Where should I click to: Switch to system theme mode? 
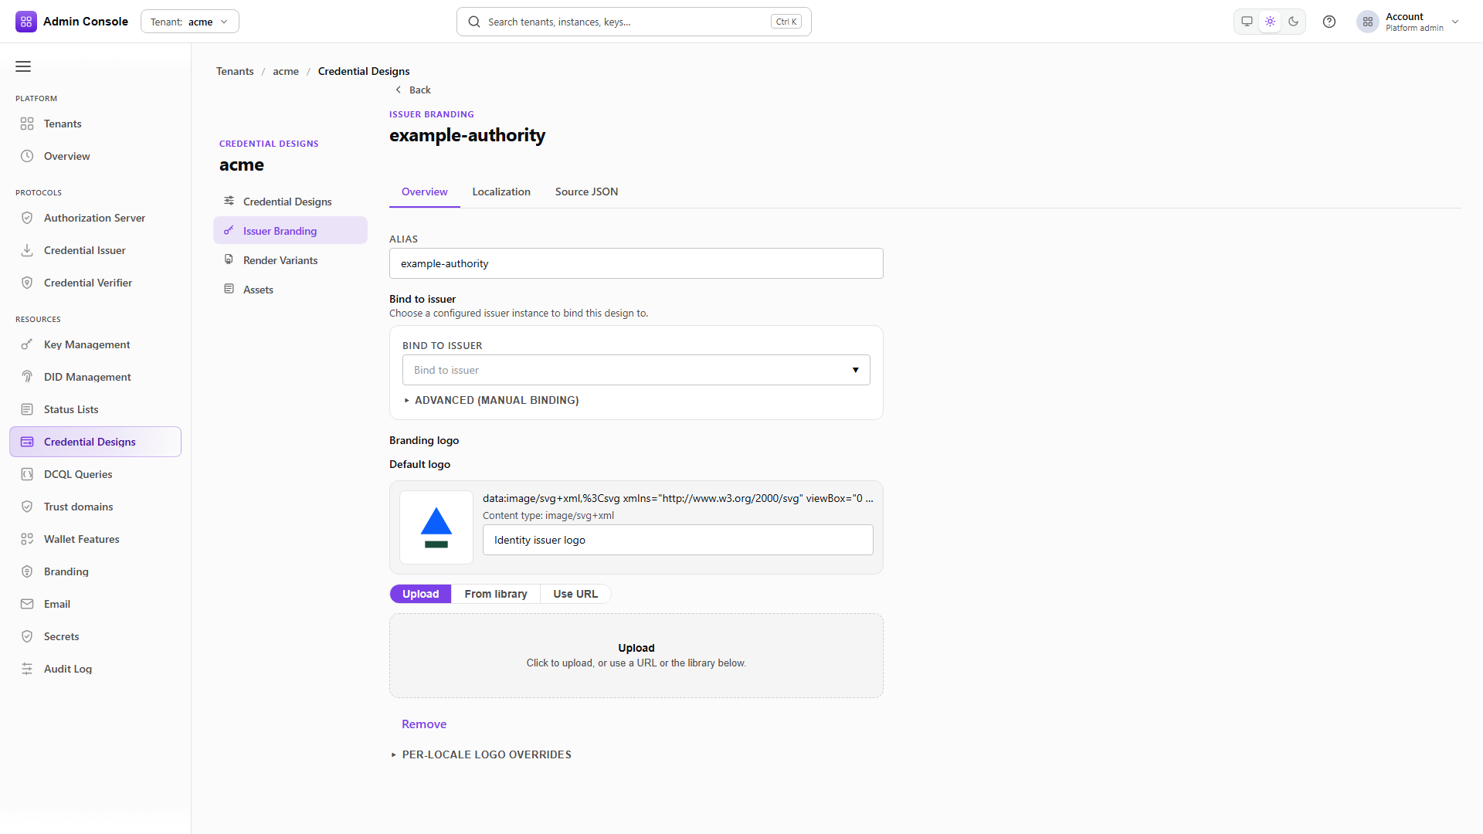1247,22
